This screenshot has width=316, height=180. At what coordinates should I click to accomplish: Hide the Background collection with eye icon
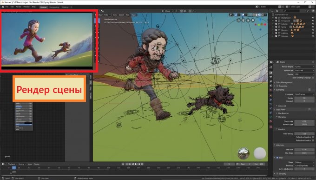click(x=313, y=18)
